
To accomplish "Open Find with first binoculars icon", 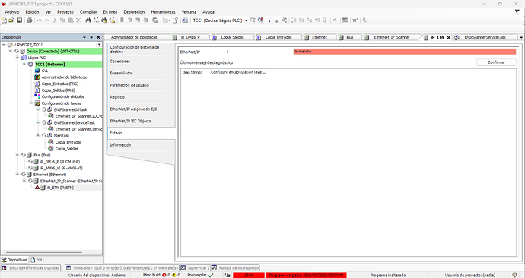I will 88,21.
